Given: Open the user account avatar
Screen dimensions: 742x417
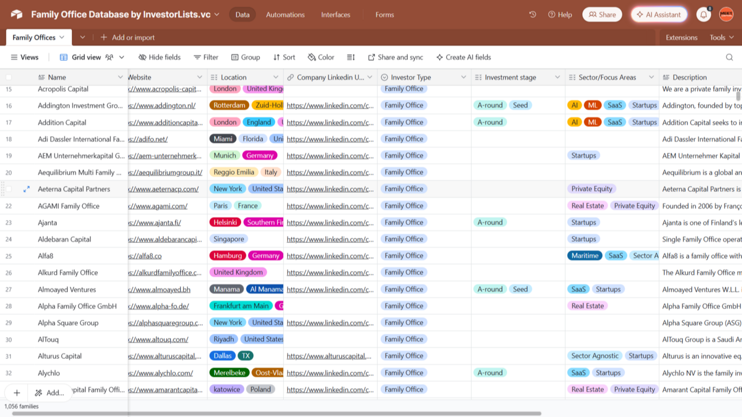Looking at the screenshot, I should [726, 15].
